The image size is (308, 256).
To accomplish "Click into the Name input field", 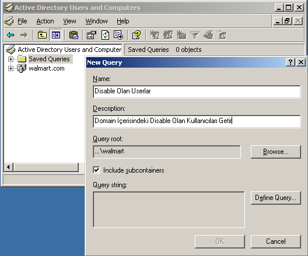I will pyautogui.click(x=197, y=92).
